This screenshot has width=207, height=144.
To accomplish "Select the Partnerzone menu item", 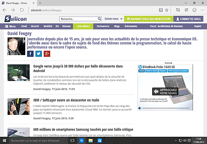I will (x=103, y=26).
